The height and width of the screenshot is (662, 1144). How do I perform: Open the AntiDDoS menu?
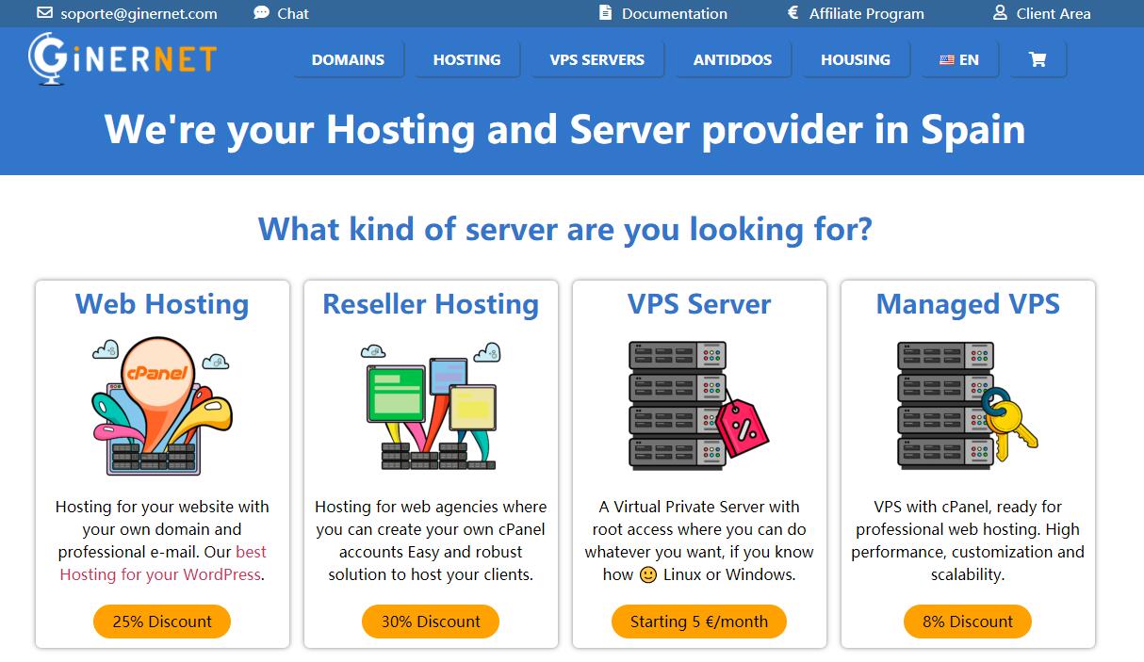point(732,59)
